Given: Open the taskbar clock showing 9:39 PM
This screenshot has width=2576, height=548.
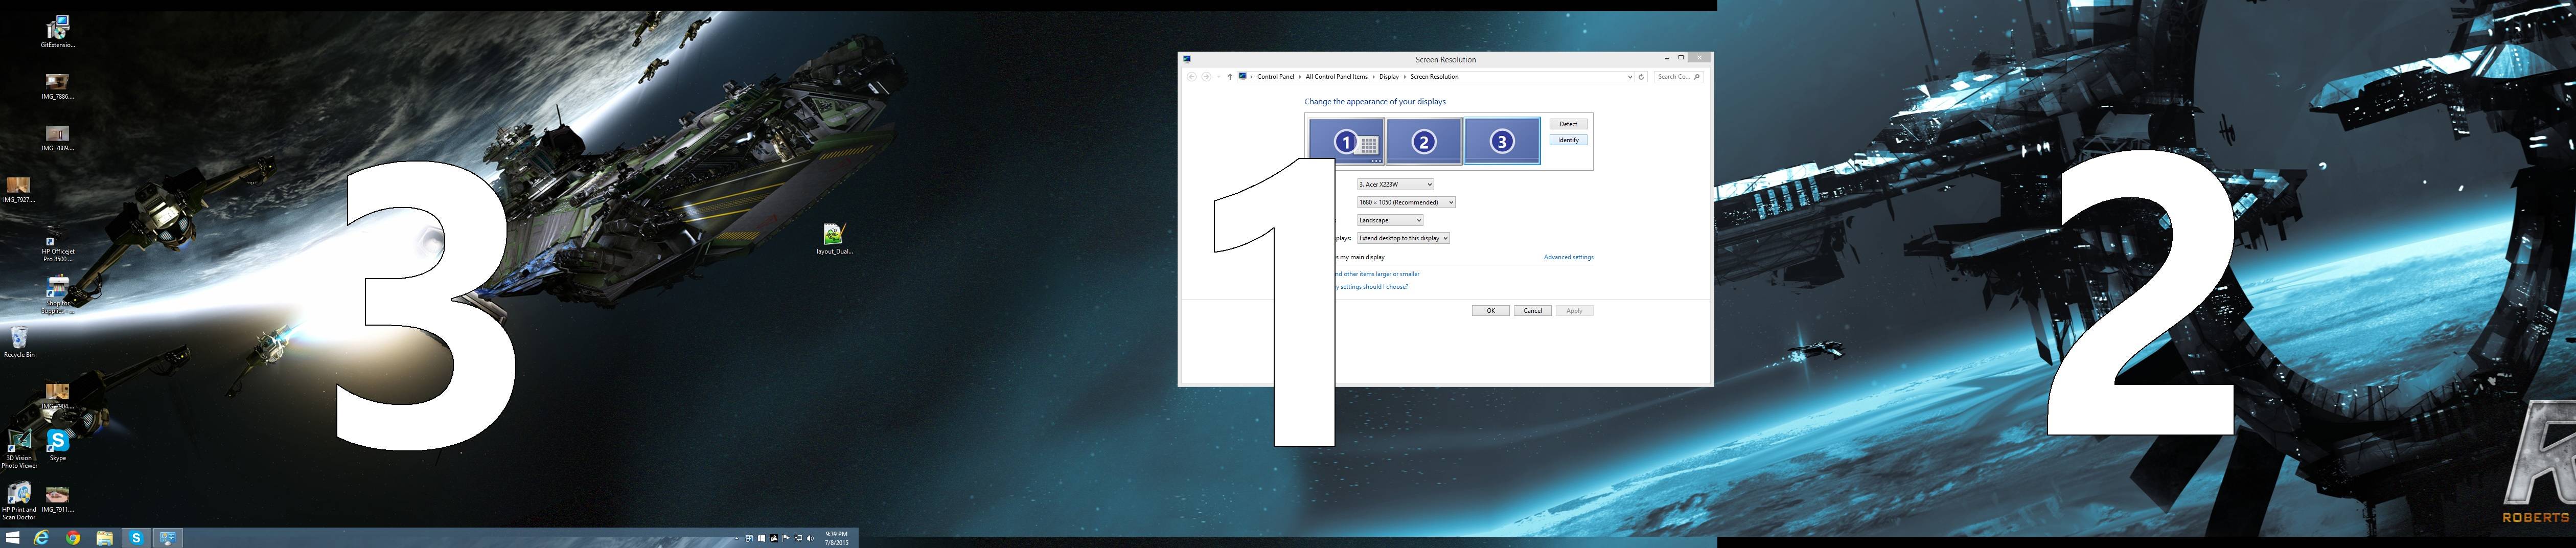Looking at the screenshot, I should click(x=837, y=538).
